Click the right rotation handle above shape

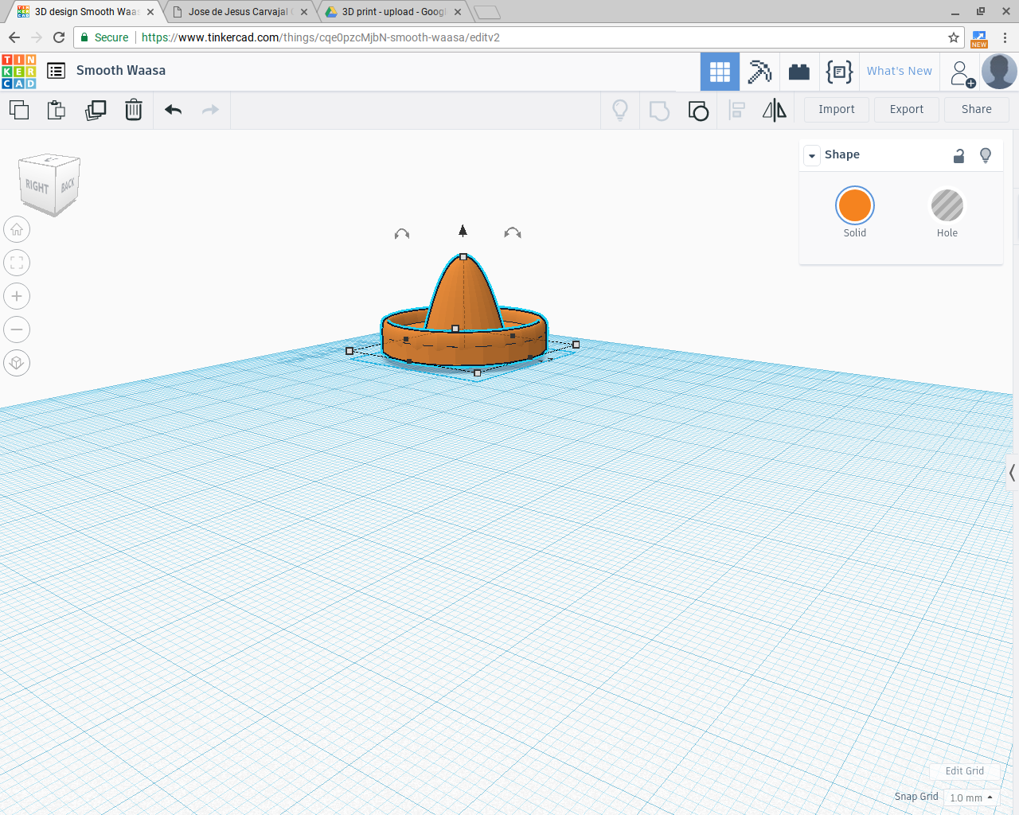click(513, 232)
